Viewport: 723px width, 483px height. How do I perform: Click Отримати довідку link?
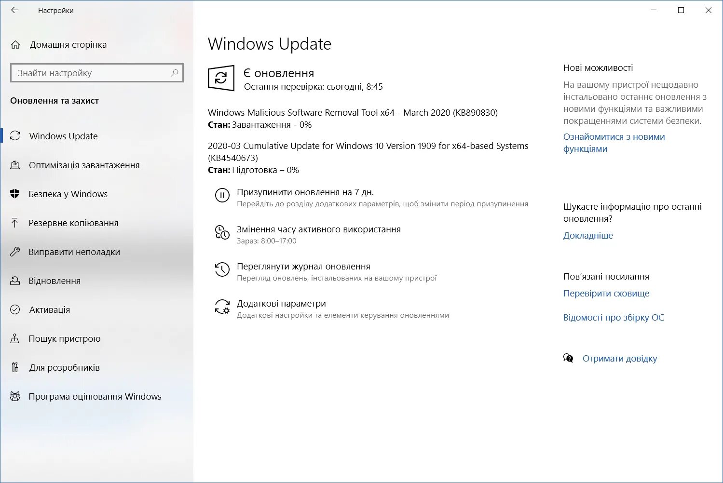(620, 358)
